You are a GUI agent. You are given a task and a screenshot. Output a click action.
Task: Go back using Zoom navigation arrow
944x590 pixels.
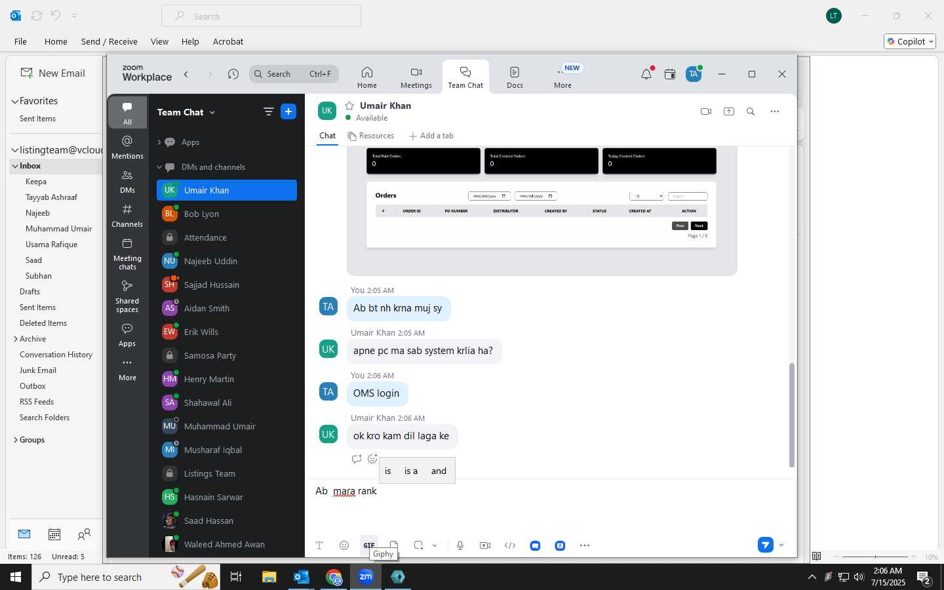pos(186,74)
